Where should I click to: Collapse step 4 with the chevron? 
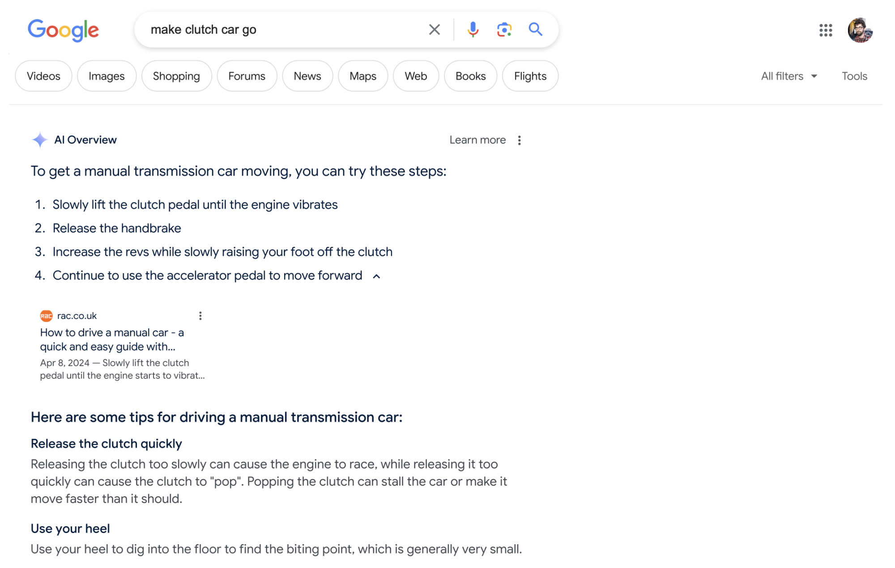point(377,276)
